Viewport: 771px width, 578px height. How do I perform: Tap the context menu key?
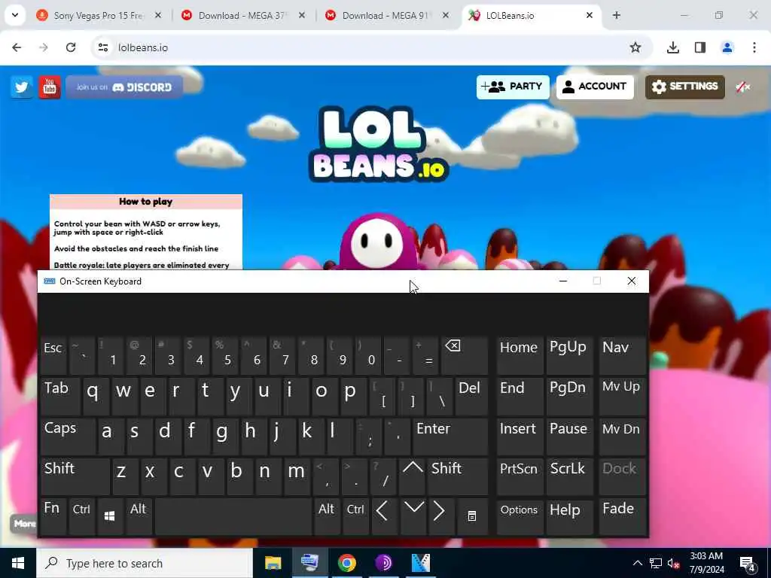(472, 516)
